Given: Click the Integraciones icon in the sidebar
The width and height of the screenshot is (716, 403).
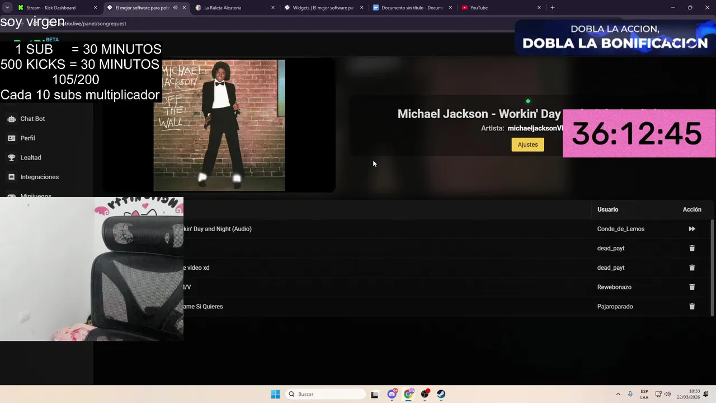Looking at the screenshot, I should [11, 177].
